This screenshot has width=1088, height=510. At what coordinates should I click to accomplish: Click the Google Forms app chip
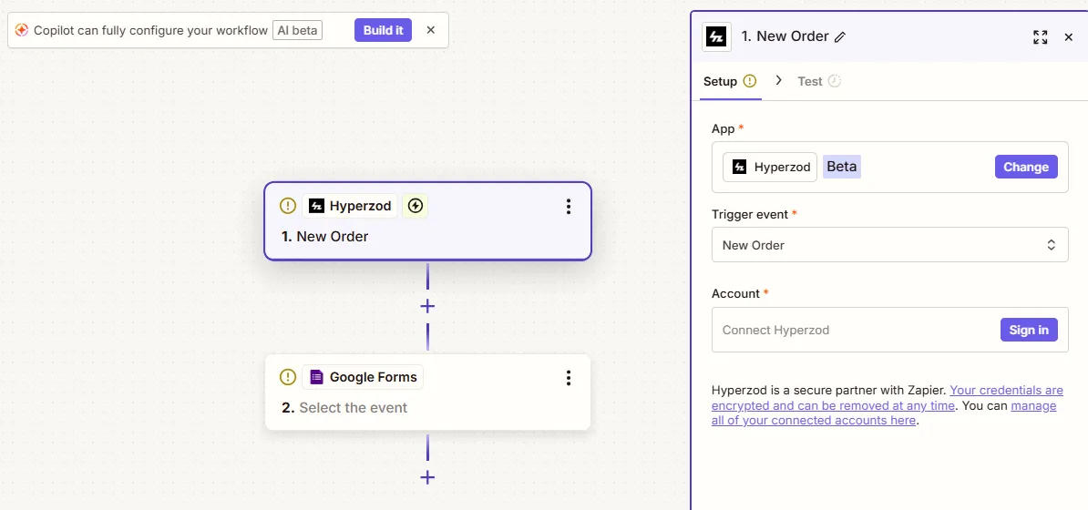point(362,377)
